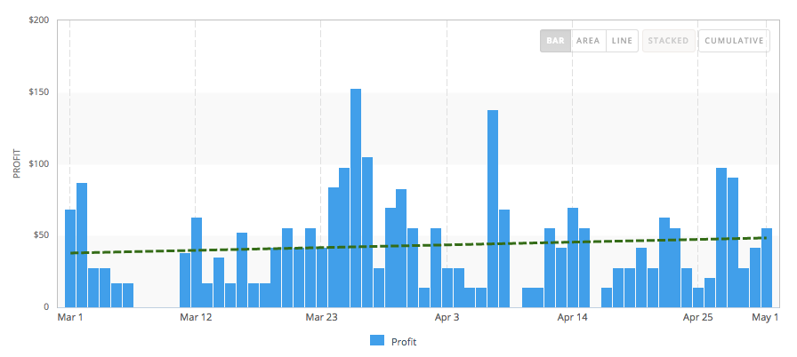This screenshot has width=797, height=357.
Task: Select the tallest bar above $150
Action: (356, 198)
